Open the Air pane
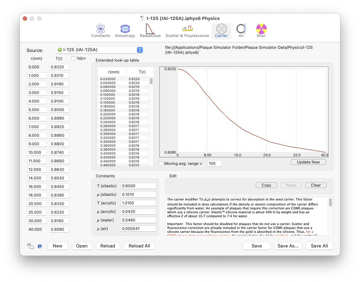The height and width of the screenshot is (282, 360). [241, 31]
